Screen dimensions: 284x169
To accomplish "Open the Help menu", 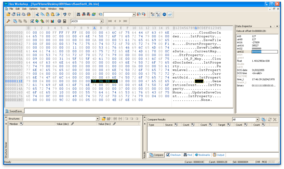I will (x=61, y=9).
